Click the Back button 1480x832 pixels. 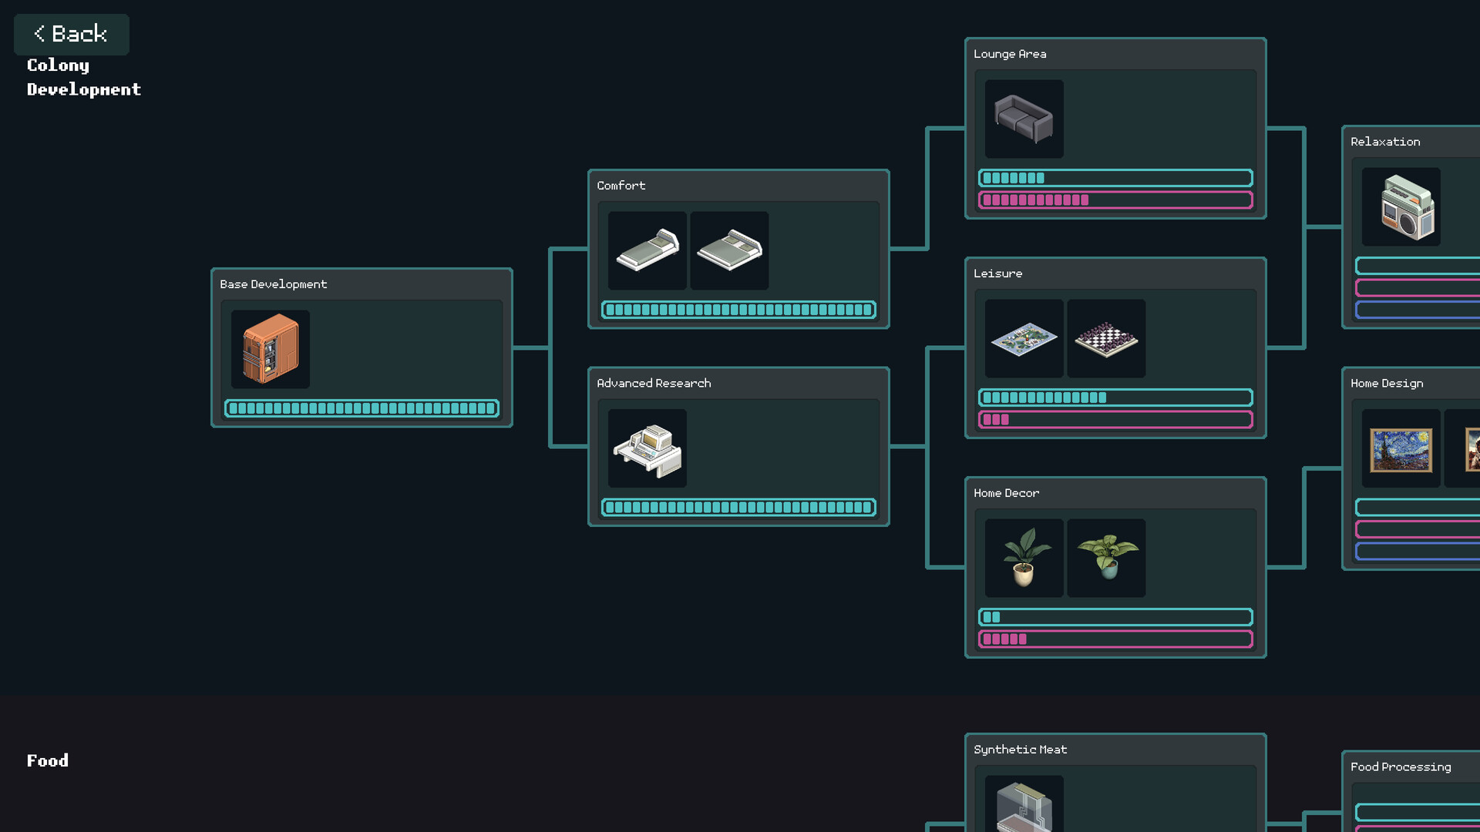click(x=71, y=34)
